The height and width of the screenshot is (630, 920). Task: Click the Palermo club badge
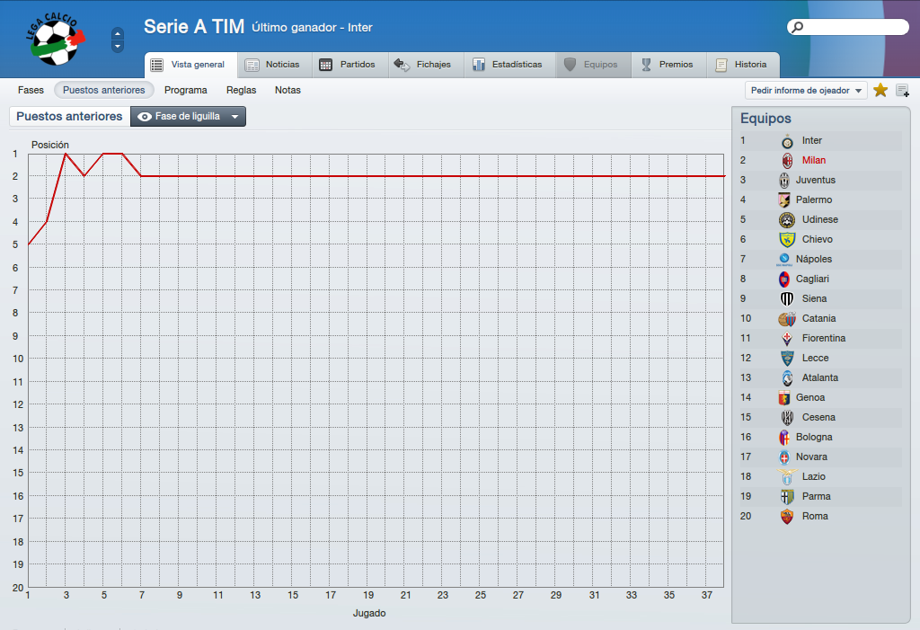(x=783, y=200)
